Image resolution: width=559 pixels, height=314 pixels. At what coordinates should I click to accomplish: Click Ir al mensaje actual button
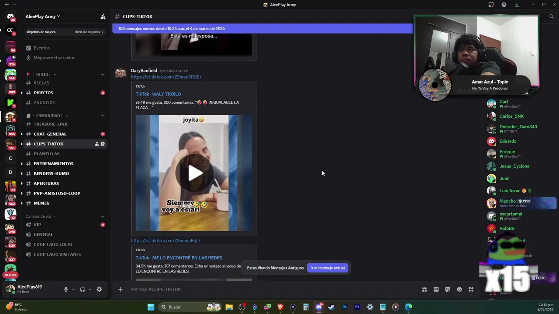point(328,268)
